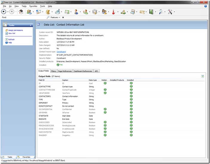The width and height of the screenshot is (210, 164).
Task: Switch to the Dashboard References tab
Action: [83, 71]
